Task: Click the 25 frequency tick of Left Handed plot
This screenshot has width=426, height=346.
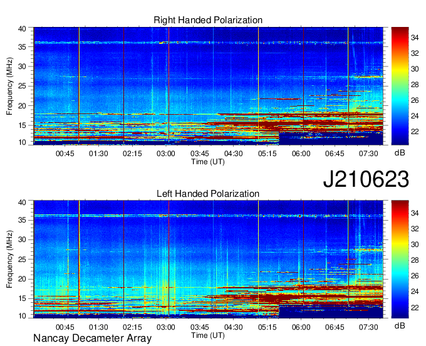Action: [22, 259]
